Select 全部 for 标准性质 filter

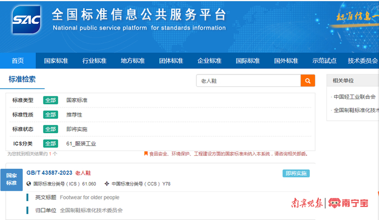pos(50,114)
